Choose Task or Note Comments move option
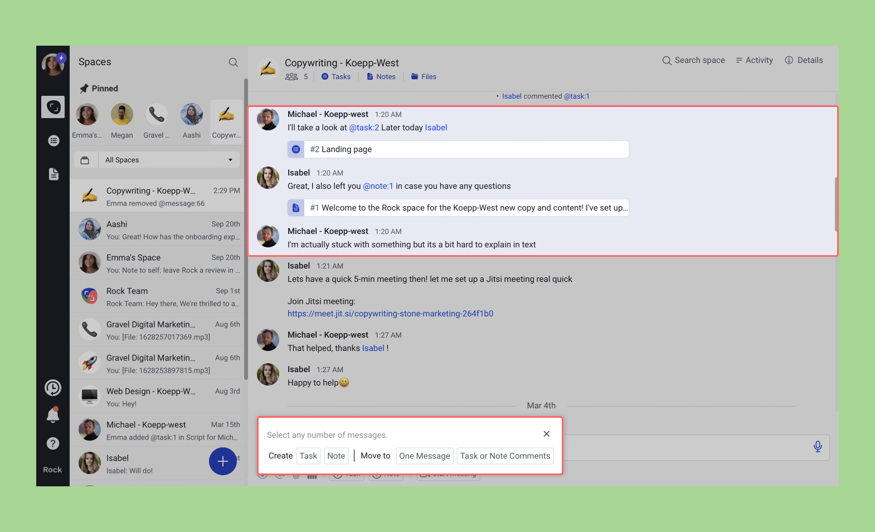Image resolution: width=875 pixels, height=532 pixels. coord(505,456)
